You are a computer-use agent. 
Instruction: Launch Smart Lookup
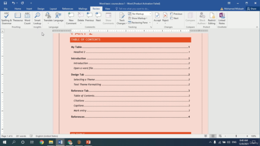[x=37, y=18]
